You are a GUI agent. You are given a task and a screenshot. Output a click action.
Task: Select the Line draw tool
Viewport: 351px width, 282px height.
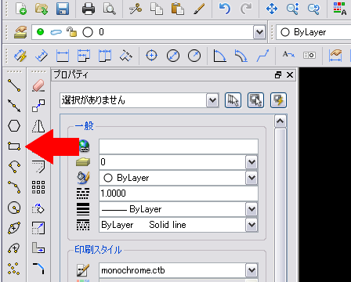point(14,85)
